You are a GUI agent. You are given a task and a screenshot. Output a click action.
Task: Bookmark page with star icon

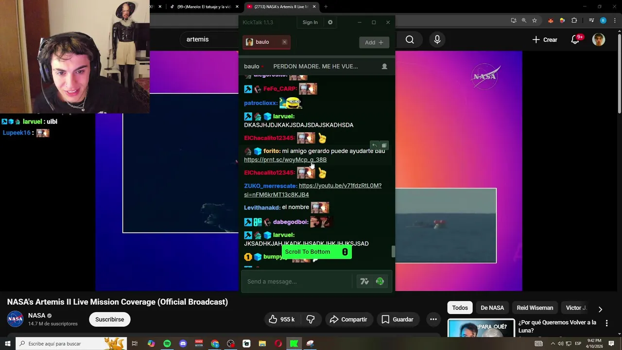[535, 20]
